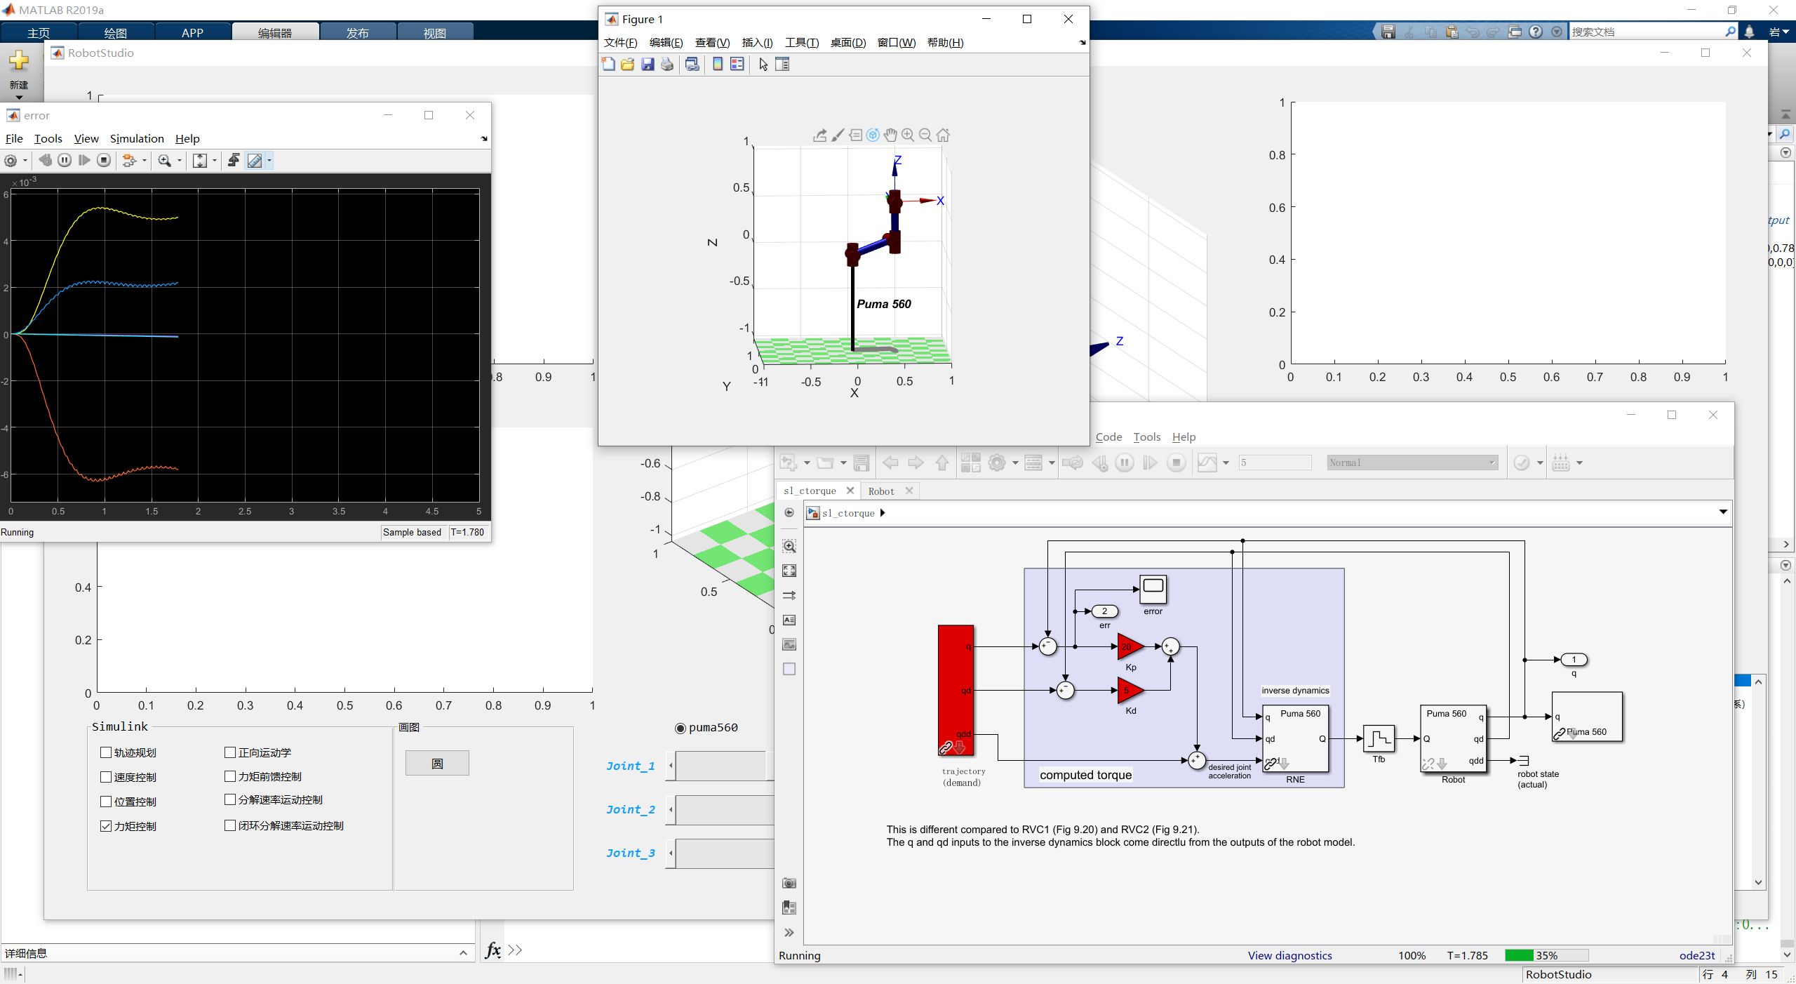Click zoom out icon on Puma axes
Image resolution: width=1796 pixels, height=984 pixels.
(x=925, y=135)
